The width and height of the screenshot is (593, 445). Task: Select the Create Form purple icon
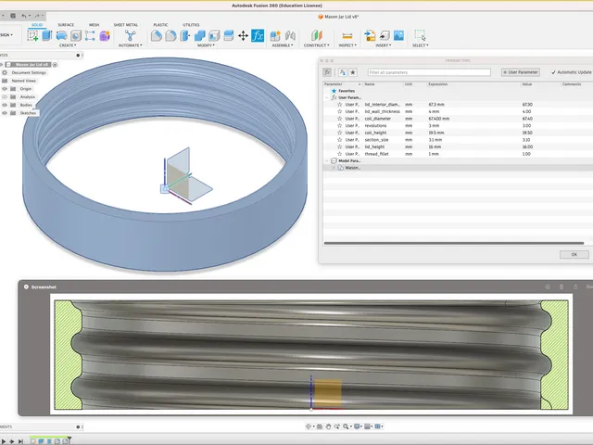(x=105, y=35)
